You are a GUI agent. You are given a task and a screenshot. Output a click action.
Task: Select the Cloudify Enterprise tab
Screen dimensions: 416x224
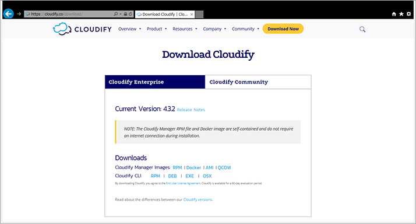click(155, 82)
